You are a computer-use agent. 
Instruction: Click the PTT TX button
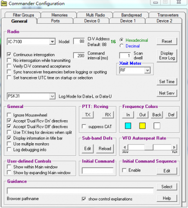point(88,115)
